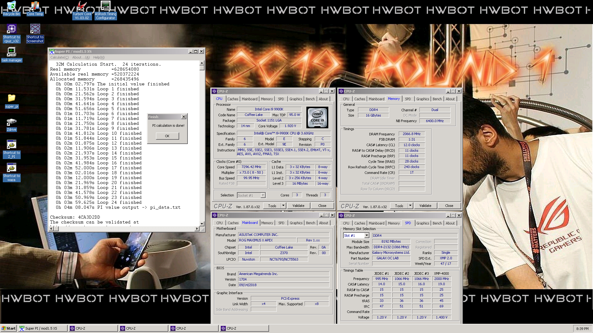The height and width of the screenshot is (333, 593).
Task: Click OK in the Finish dialog
Action: [167, 136]
